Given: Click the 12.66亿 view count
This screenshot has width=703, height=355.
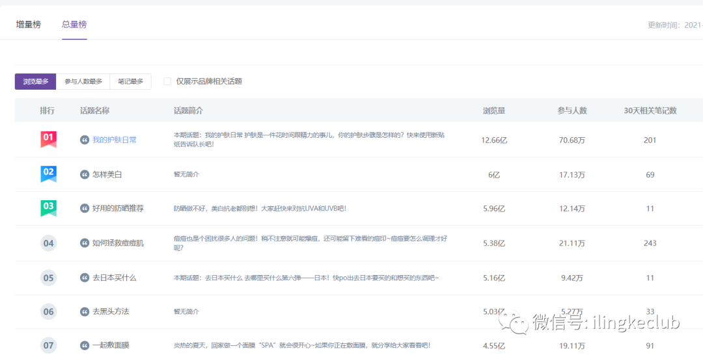Looking at the screenshot, I should point(494,140).
